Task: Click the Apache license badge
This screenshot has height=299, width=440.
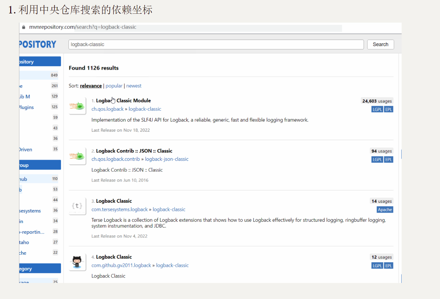Action: pyautogui.click(x=385, y=210)
